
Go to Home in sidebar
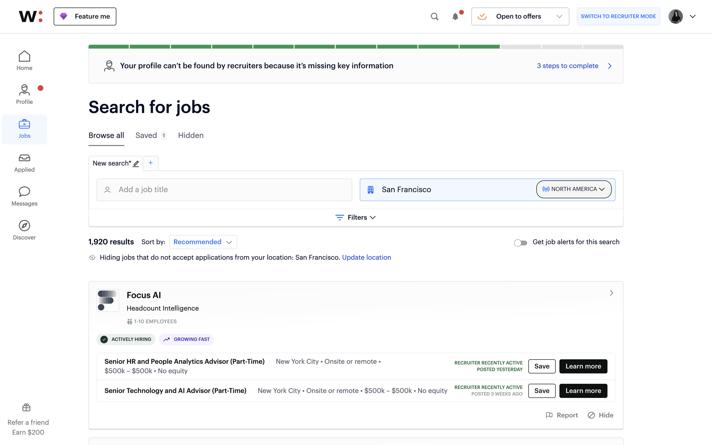(24, 61)
